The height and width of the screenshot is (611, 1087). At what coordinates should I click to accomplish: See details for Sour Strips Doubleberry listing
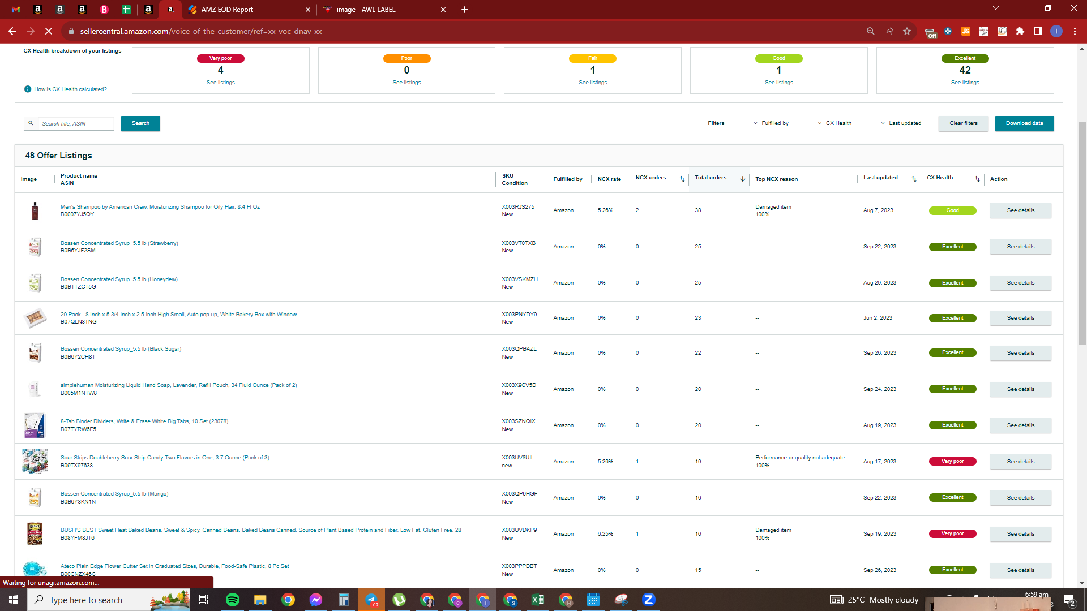point(1020,462)
